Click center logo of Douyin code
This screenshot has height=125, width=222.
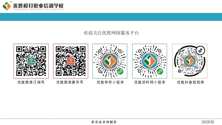pos(190,61)
